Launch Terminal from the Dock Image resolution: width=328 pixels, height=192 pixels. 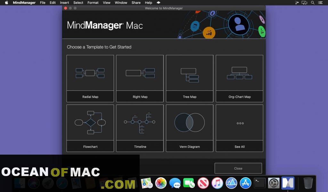click(259, 183)
